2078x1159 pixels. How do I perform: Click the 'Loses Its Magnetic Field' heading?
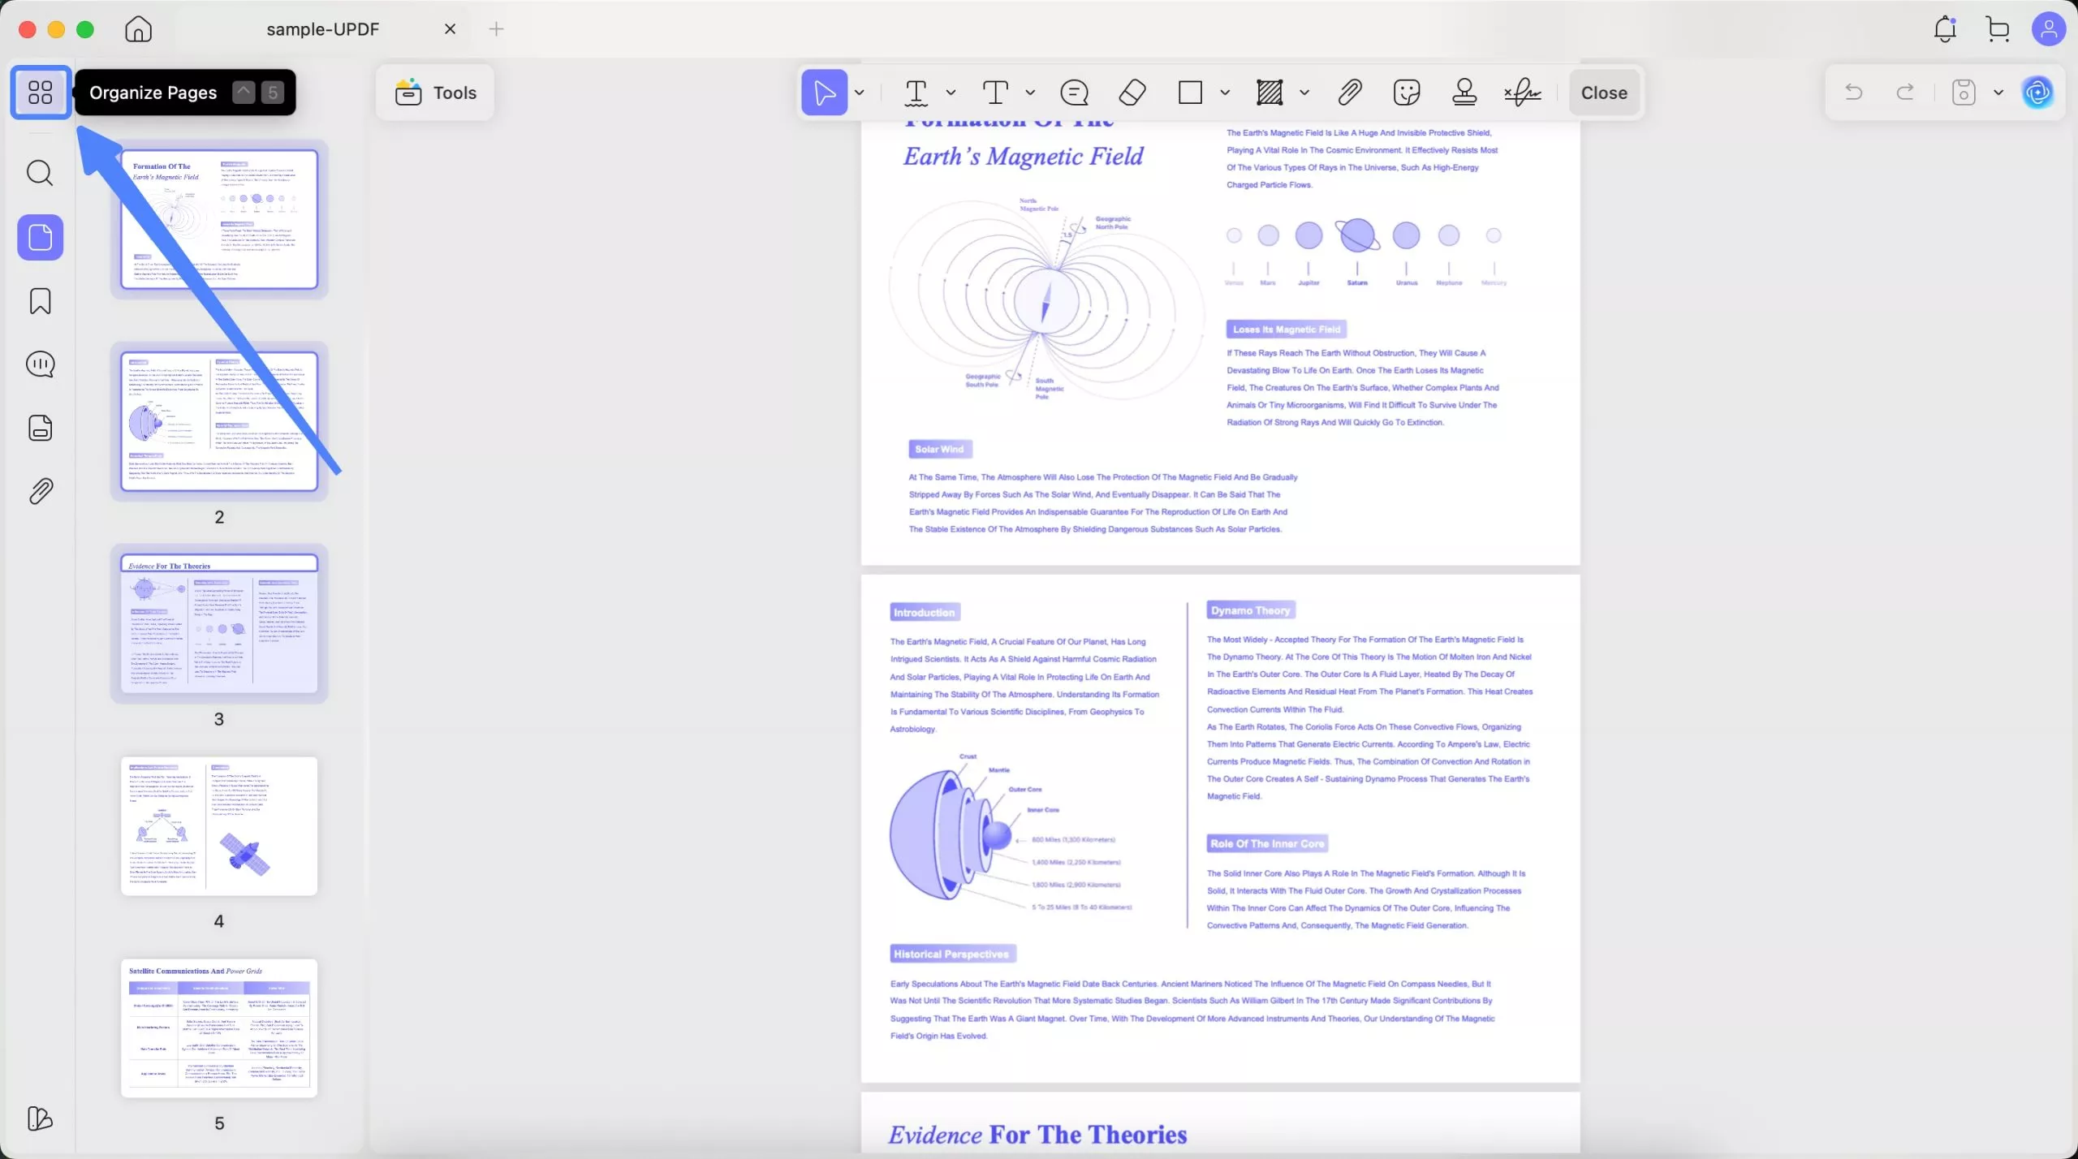(x=1286, y=330)
